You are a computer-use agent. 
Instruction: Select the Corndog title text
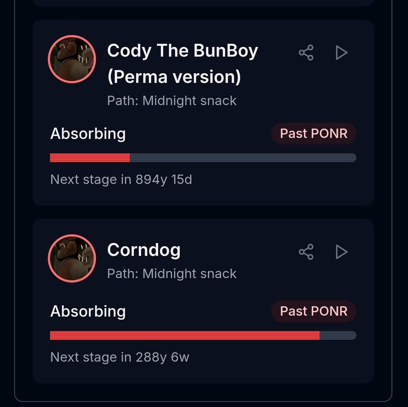coord(144,250)
